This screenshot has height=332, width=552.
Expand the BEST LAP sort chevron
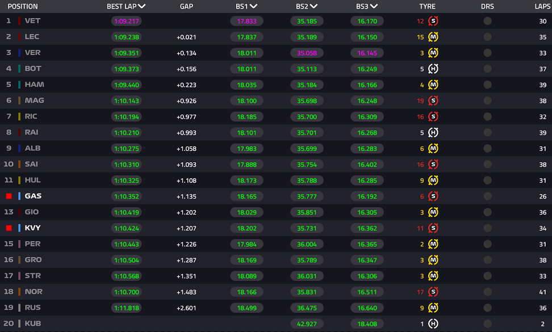tap(141, 6)
